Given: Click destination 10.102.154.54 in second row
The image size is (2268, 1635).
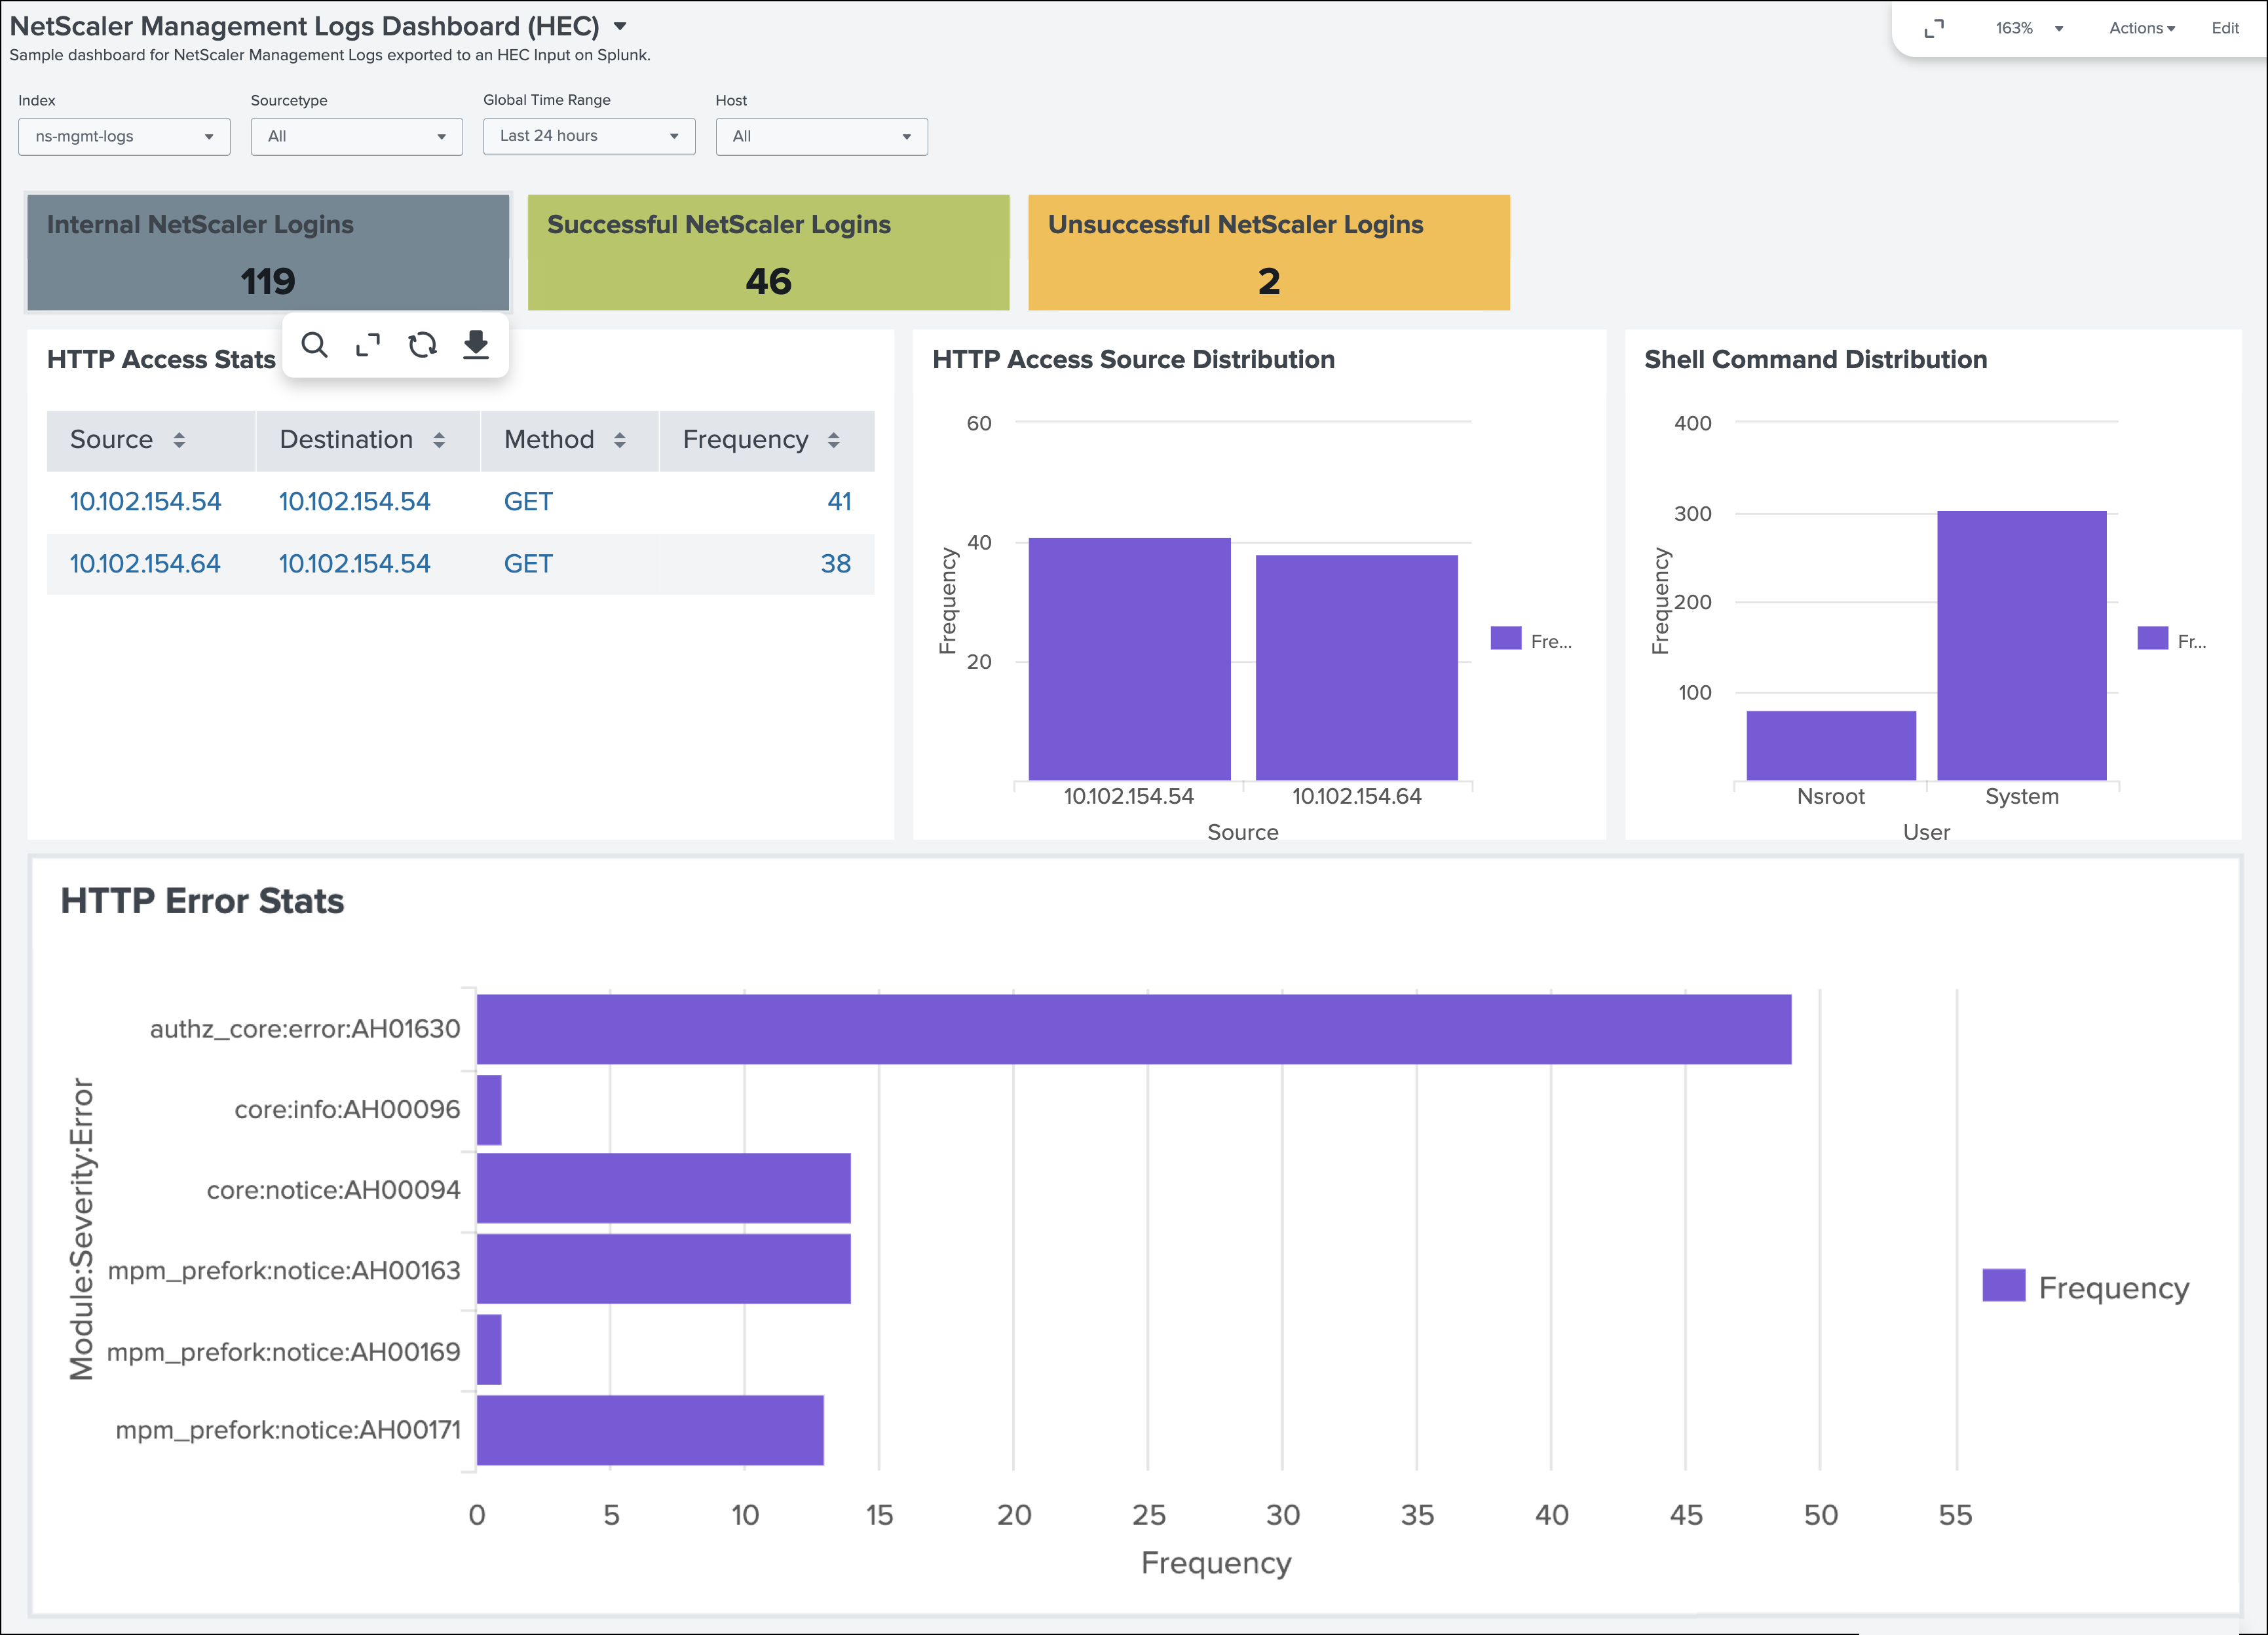Looking at the screenshot, I should (x=354, y=564).
